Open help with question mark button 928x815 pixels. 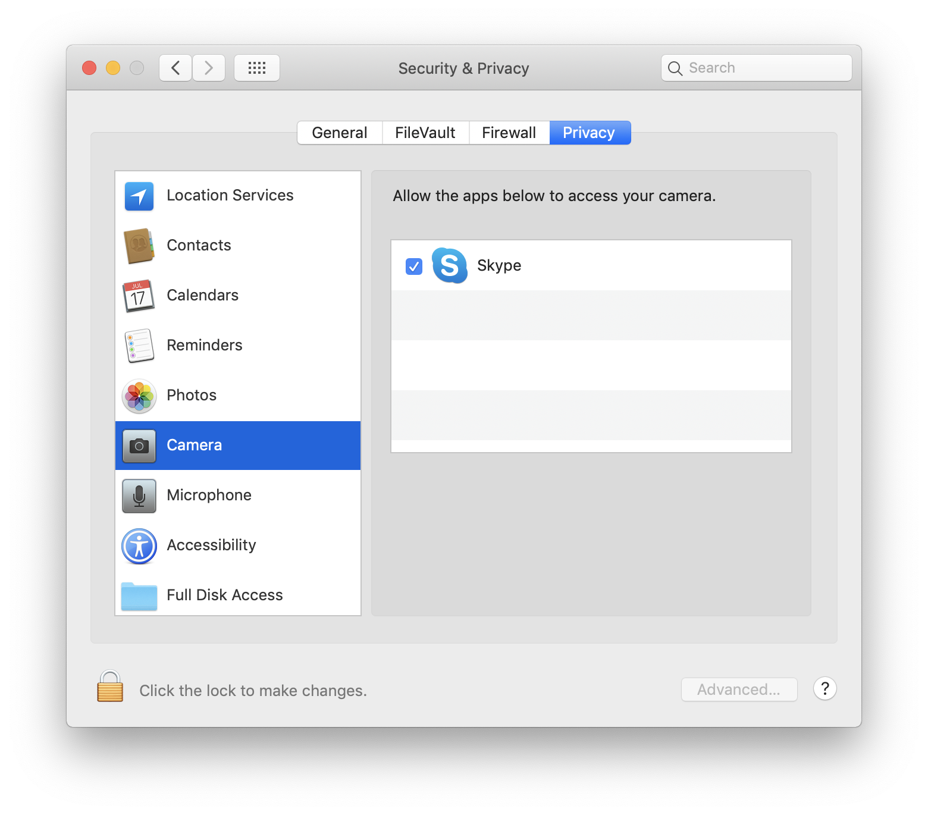(x=824, y=689)
